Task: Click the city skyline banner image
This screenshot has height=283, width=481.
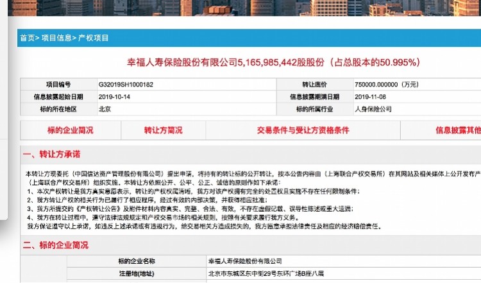Action: tap(244, 8)
